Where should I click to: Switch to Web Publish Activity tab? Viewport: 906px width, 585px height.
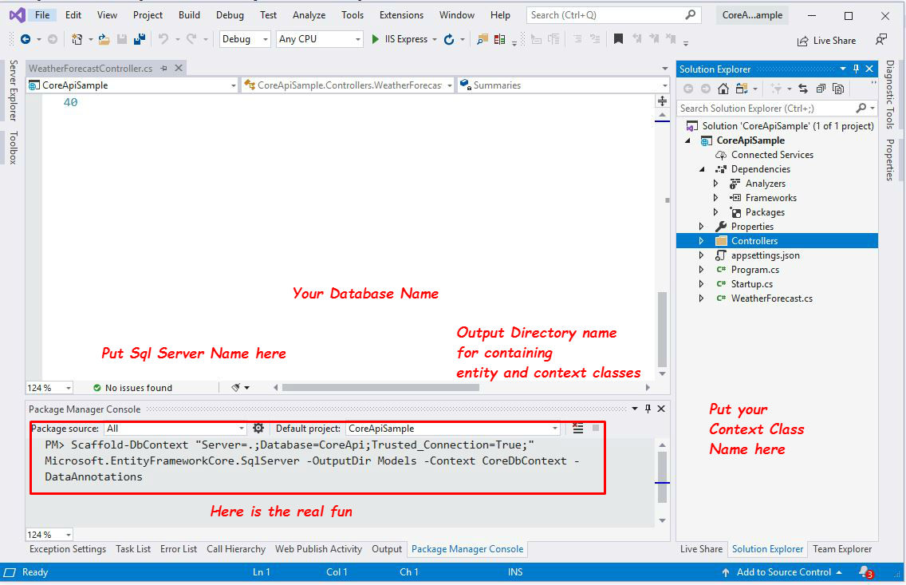pyautogui.click(x=318, y=549)
